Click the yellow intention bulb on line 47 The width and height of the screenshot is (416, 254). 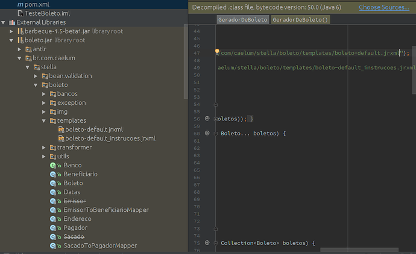(217, 51)
